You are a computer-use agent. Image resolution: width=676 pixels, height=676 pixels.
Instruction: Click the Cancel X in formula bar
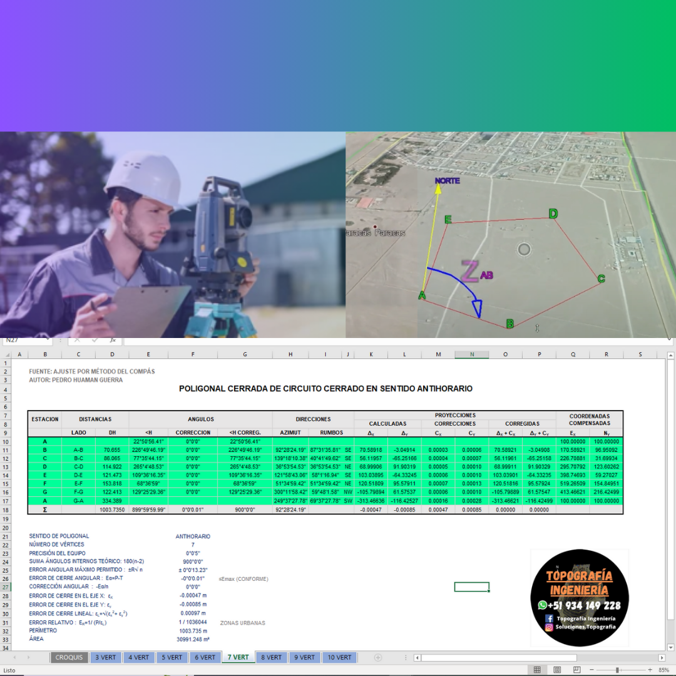[x=77, y=341]
